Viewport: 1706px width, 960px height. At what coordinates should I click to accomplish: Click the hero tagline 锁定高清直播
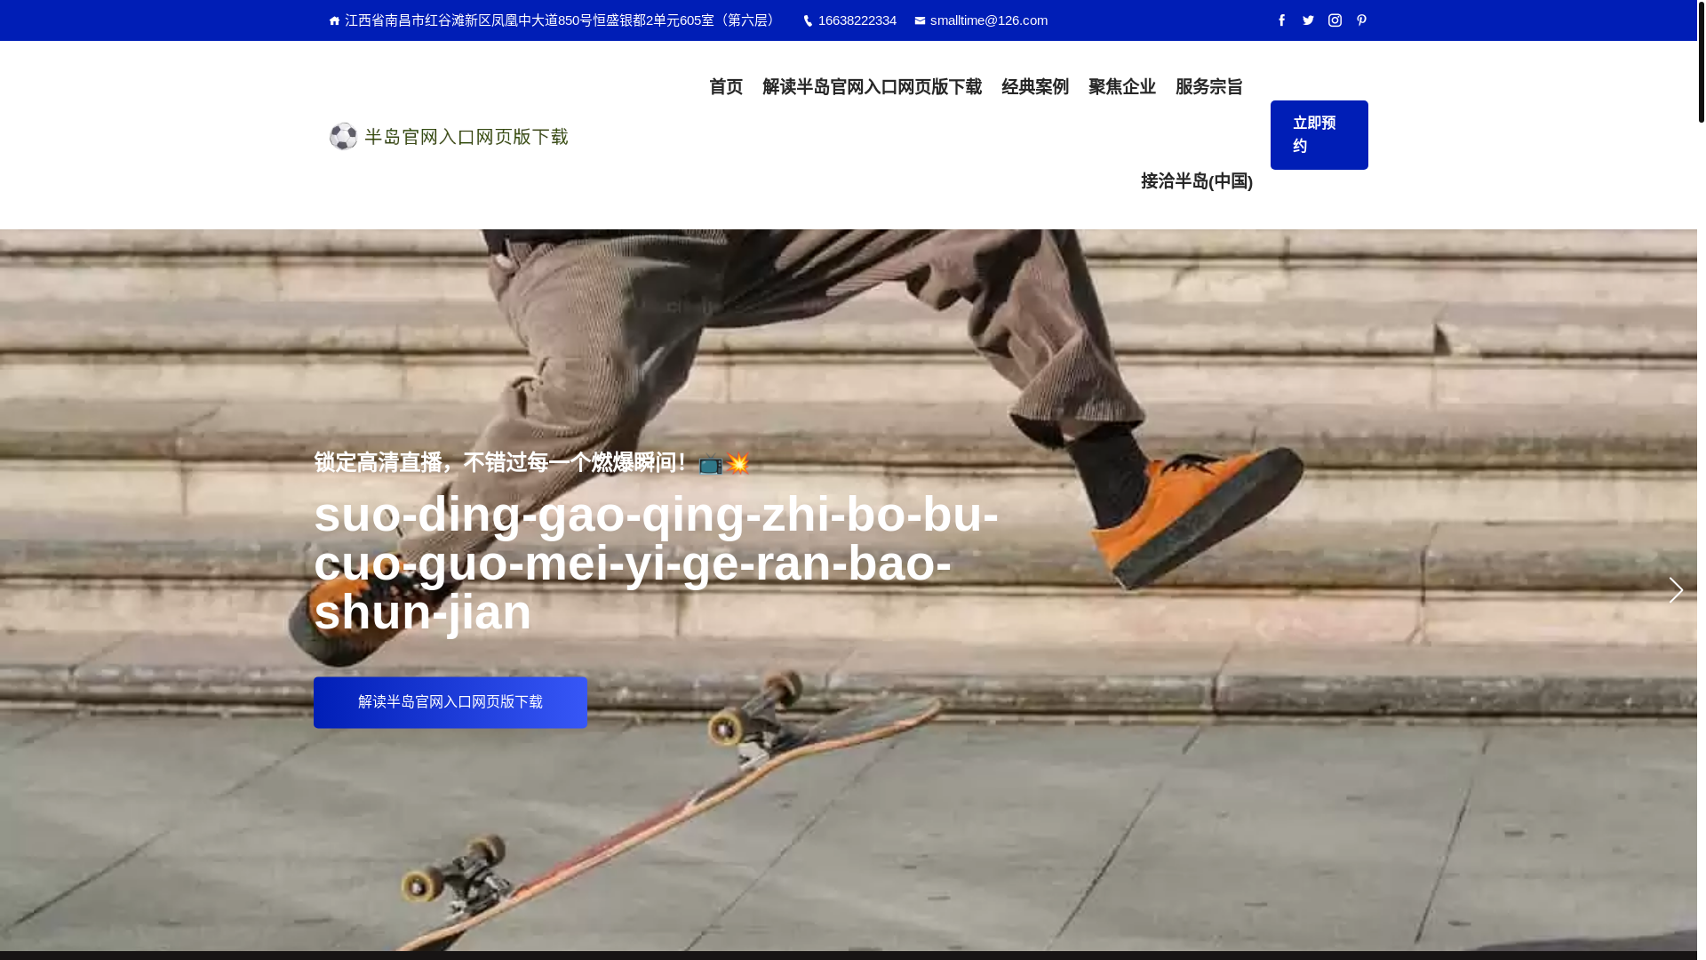pyautogui.click(x=378, y=462)
